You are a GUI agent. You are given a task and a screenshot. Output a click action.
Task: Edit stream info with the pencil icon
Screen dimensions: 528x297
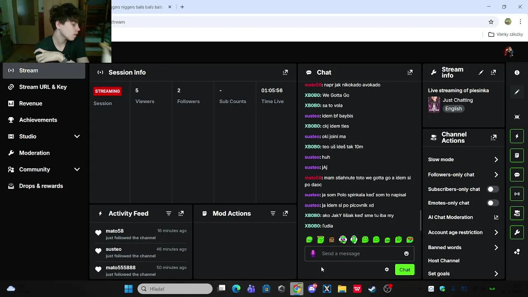481,73
